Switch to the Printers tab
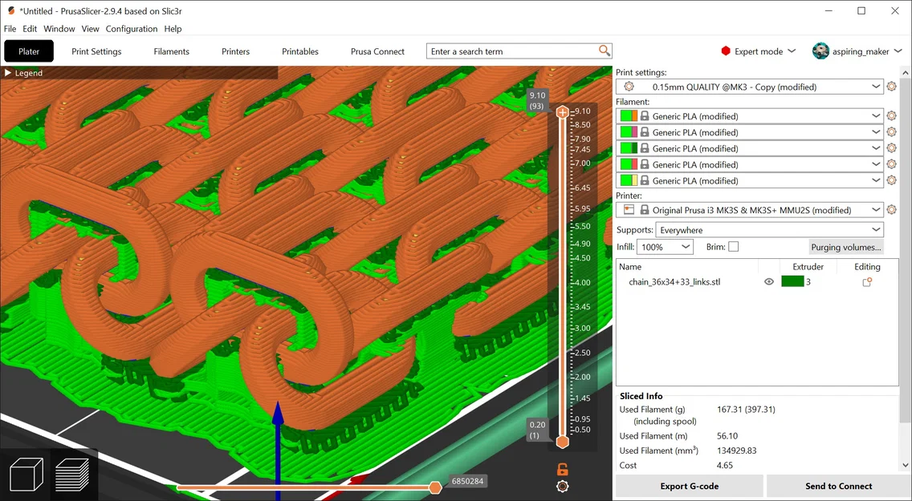This screenshot has width=912, height=501. click(x=235, y=51)
